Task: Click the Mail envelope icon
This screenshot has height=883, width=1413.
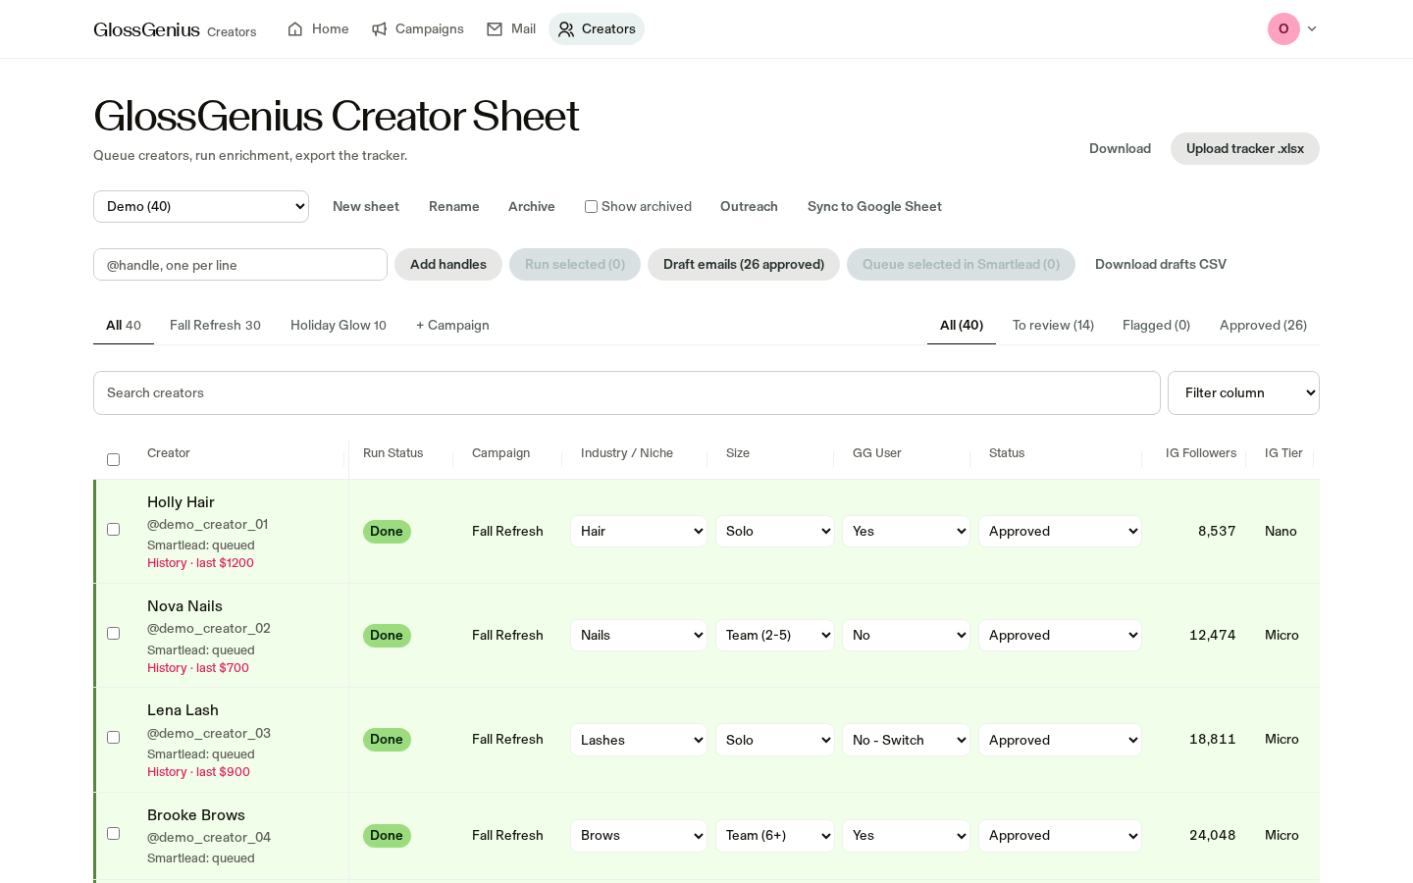Action: [495, 29]
